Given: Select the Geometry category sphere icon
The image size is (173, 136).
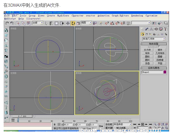Looking at the screenshot, I should click(x=142, y=34).
